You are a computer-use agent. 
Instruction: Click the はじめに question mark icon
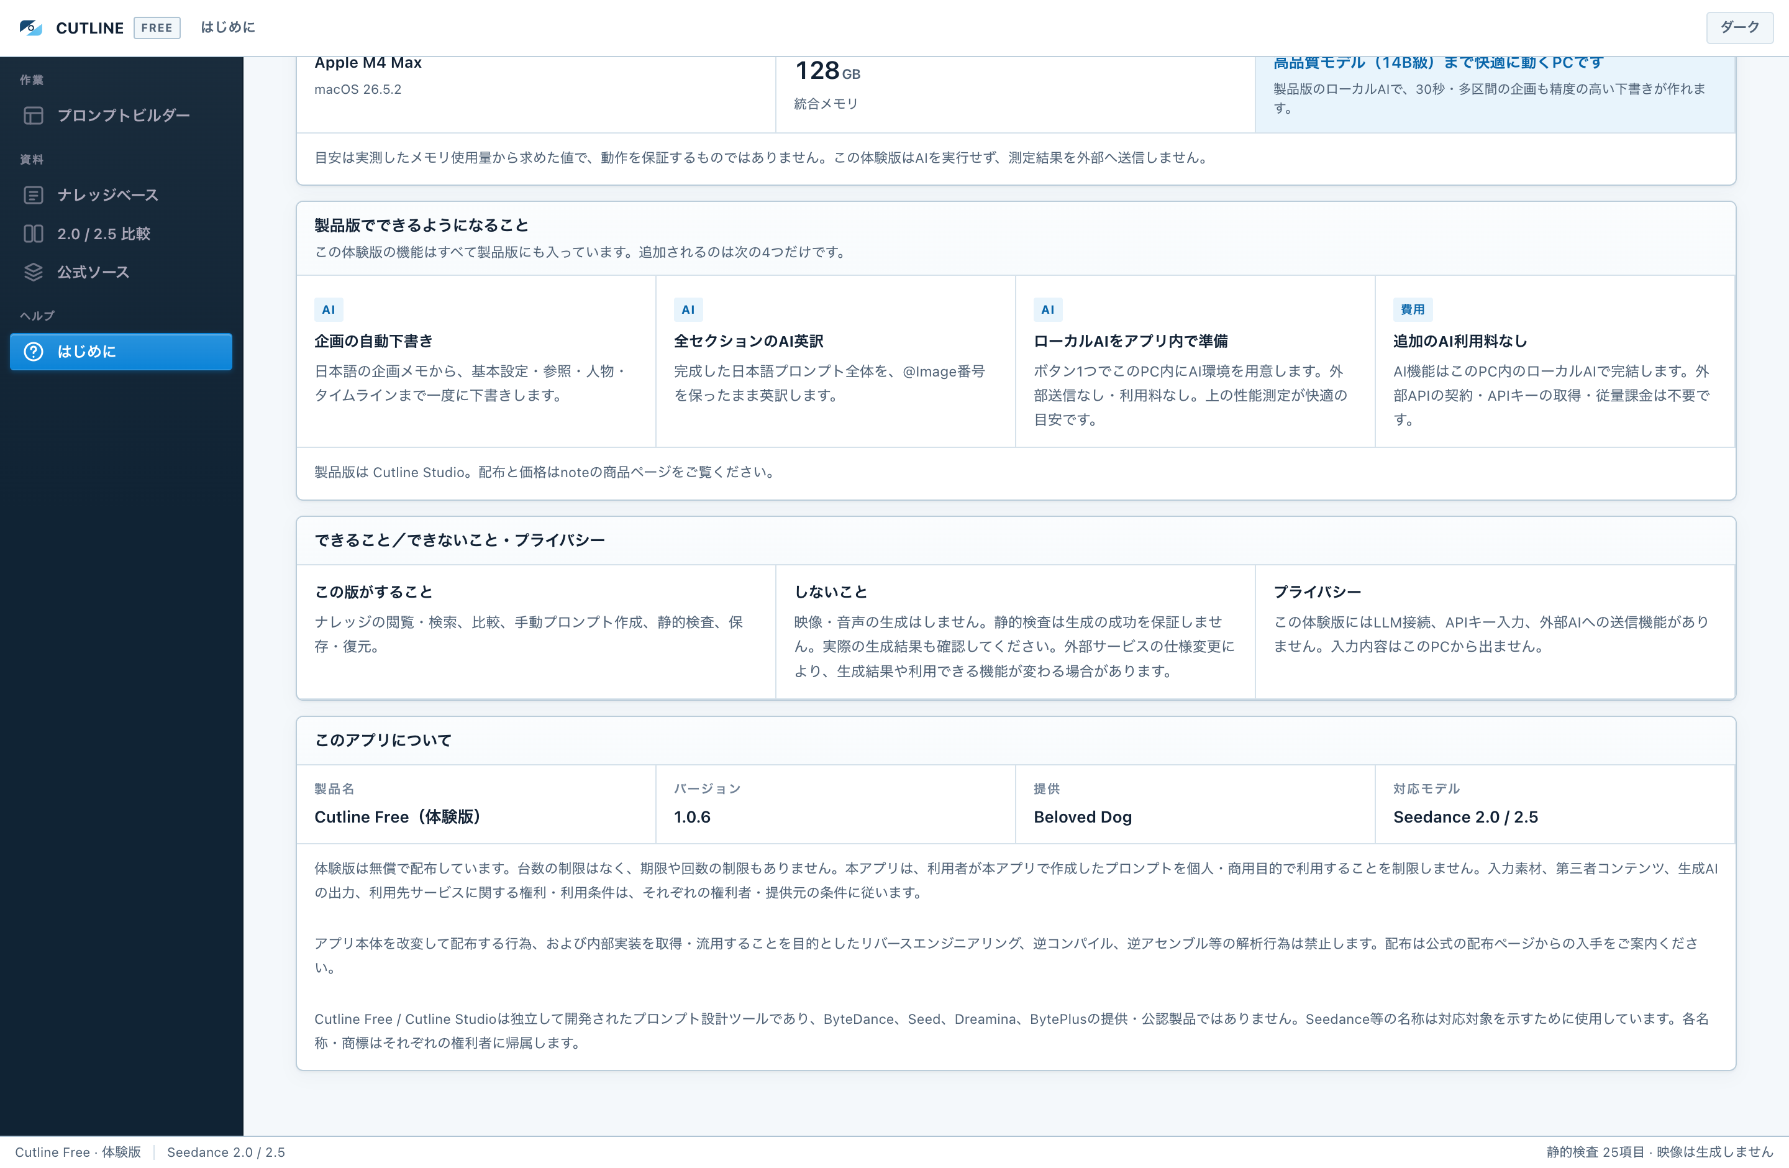33,351
